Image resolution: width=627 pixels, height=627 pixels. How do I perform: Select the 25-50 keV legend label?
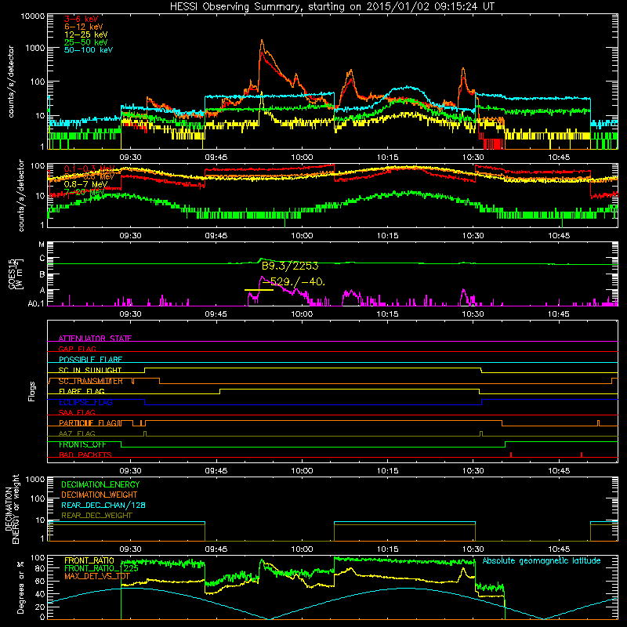pyautogui.click(x=86, y=42)
